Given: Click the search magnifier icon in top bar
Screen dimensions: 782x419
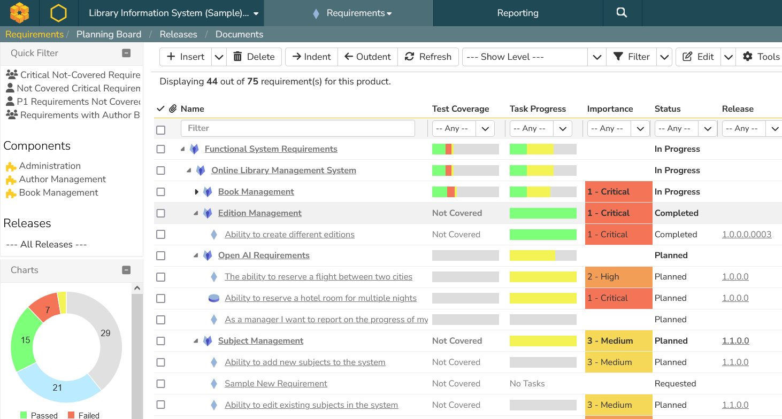Looking at the screenshot, I should pos(622,13).
